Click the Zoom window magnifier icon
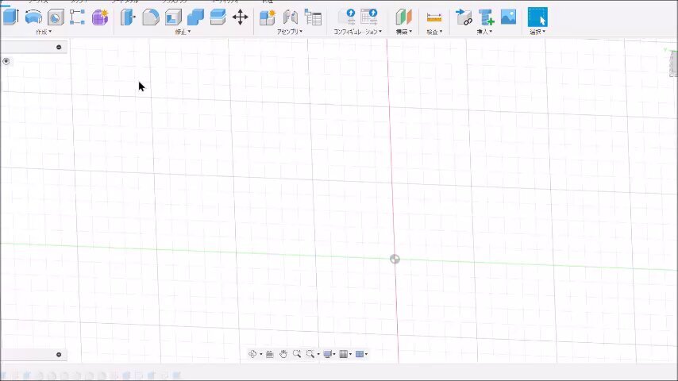 [x=297, y=354]
